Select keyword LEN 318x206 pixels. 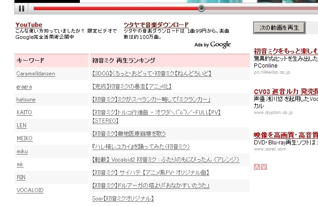point(21,125)
